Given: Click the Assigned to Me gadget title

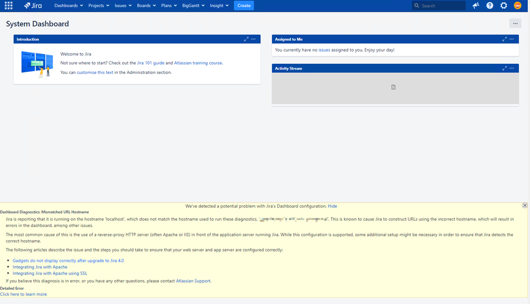Looking at the screenshot, I should pos(289,39).
